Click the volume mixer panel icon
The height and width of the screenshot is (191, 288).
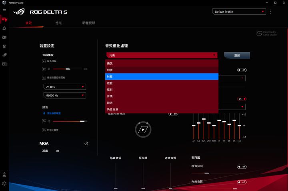44,78
